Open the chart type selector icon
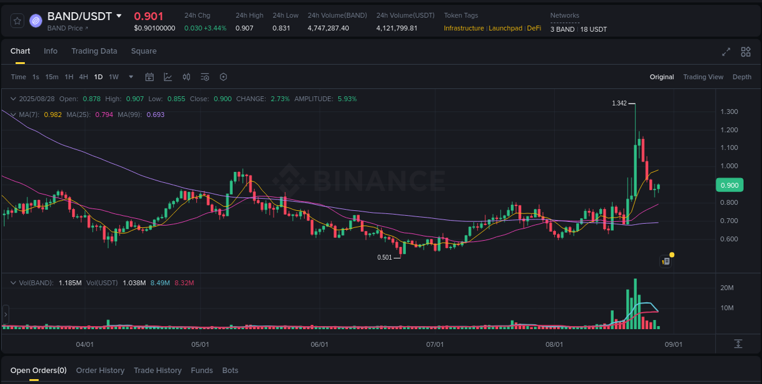 click(x=167, y=77)
